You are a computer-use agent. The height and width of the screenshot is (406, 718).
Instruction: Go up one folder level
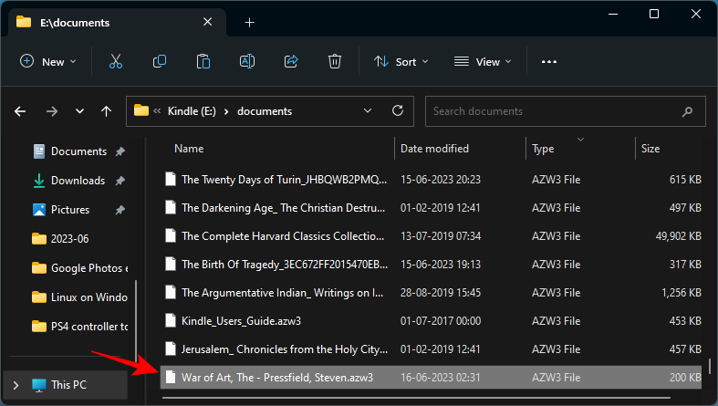click(x=107, y=111)
